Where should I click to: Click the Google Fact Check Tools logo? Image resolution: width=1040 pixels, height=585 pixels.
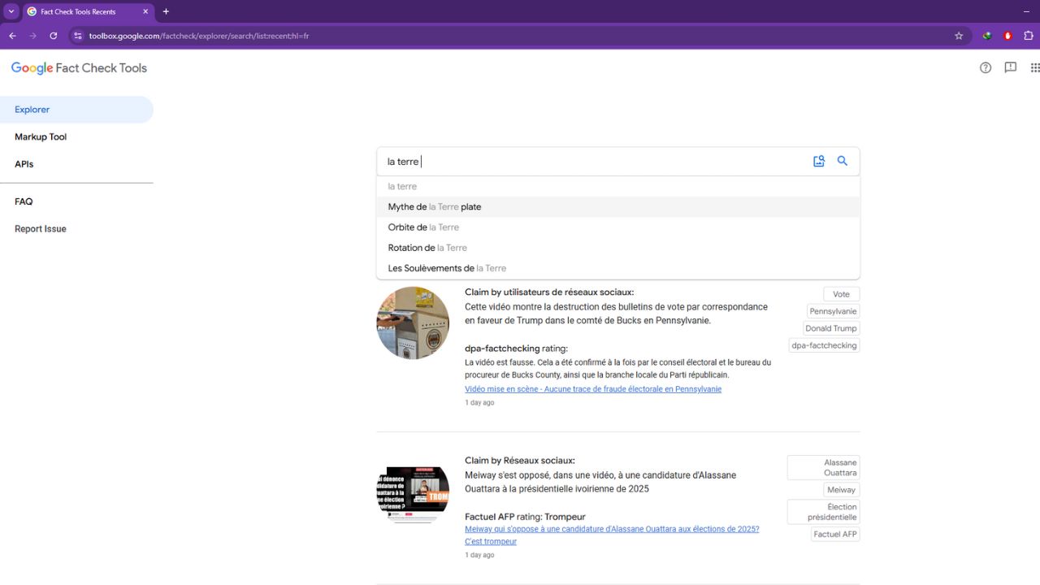79,68
